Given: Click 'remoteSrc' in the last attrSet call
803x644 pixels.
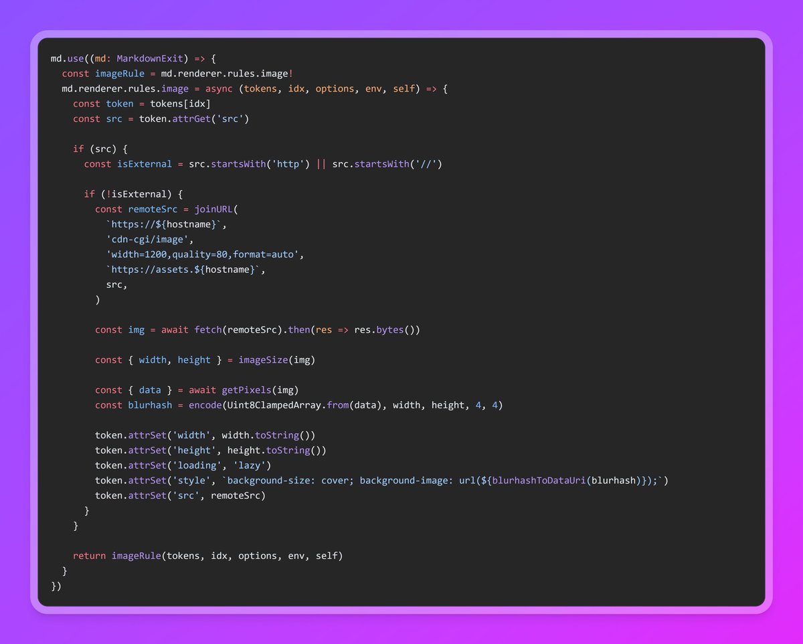Looking at the screenshot, I should click(236, 495).
